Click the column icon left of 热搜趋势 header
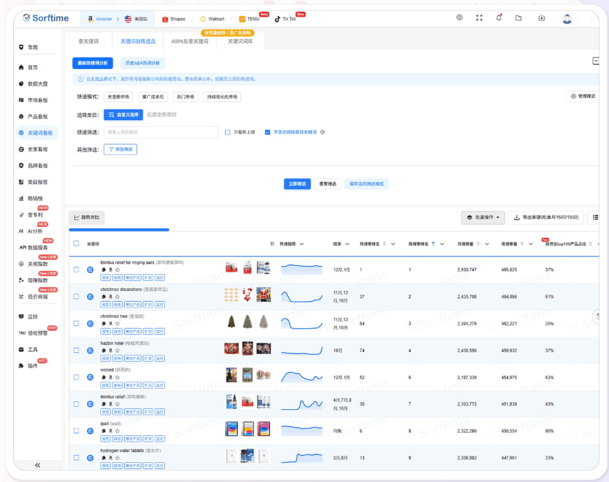 (x=272, y=244)
